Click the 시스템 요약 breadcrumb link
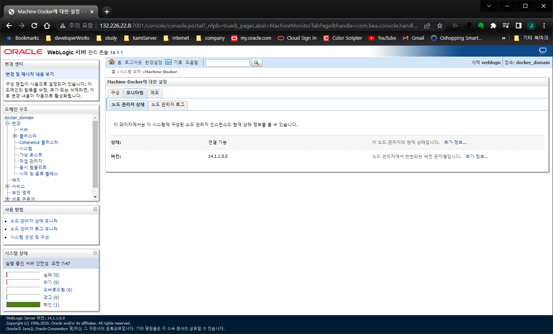Viewport: 553px width, 334px height. tap(130, 72)
